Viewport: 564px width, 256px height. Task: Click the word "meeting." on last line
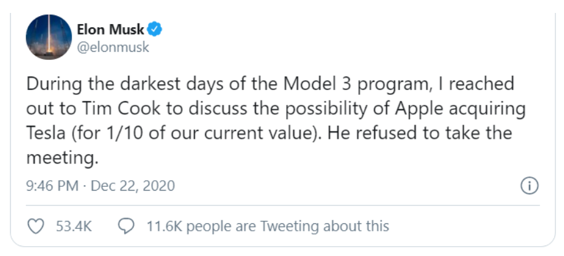click(62, 159)
